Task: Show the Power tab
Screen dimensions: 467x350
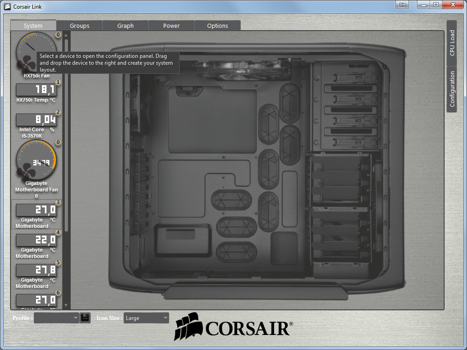Action: [171, 26]
